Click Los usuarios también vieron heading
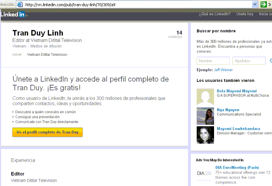This screenshot has height=186, width=272. (x=225, y=80)
